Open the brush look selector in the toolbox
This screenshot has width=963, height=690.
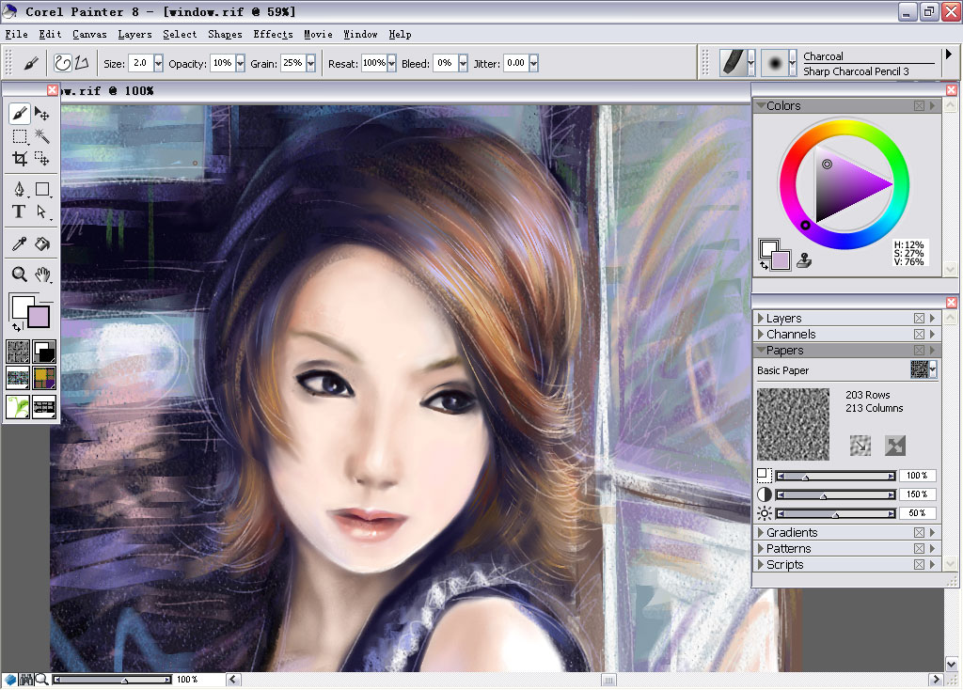[44, 406]
